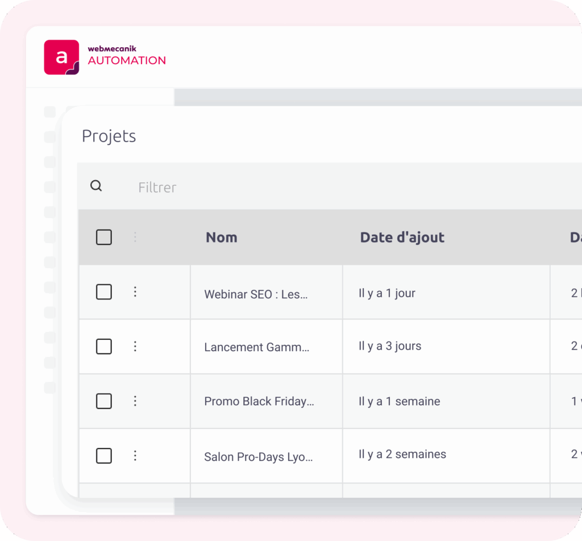Open the Promo Black Friday project
This screenshot has width=582, height=541.
pos(259,401)
